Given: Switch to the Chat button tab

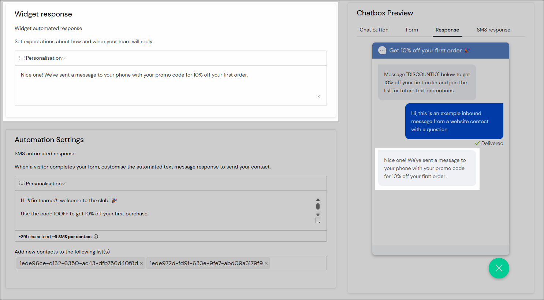Looking at the screenshot, I should pyautogui.click(x=374, y=30).
